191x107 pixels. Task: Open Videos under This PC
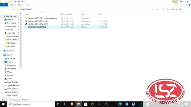pyautogui.click(x=10, y=78)
